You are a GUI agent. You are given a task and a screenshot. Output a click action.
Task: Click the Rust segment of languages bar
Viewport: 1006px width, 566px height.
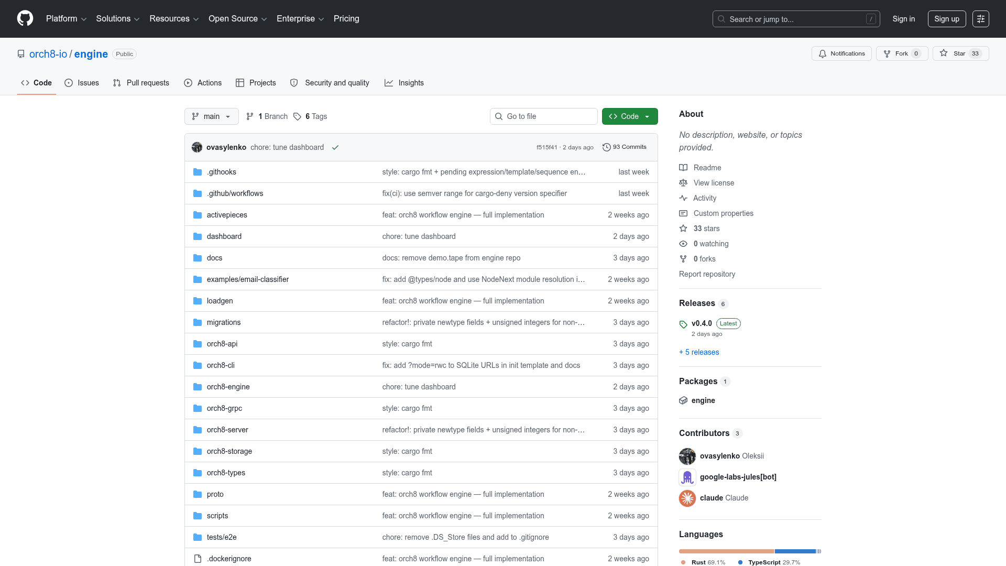point(726,551)
